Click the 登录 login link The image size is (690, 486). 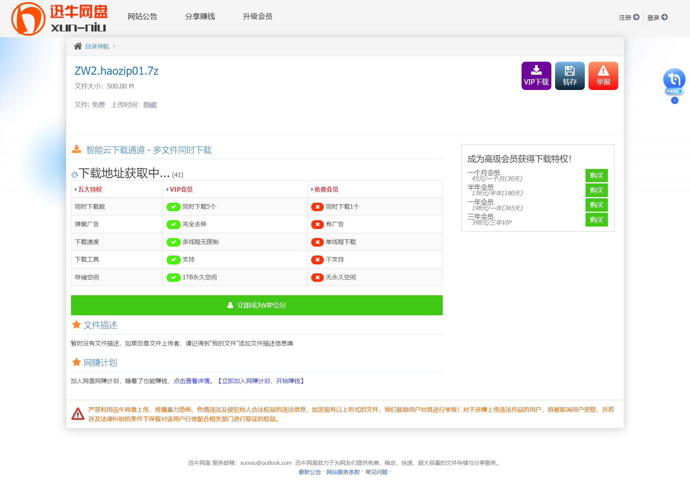point(657,17)
